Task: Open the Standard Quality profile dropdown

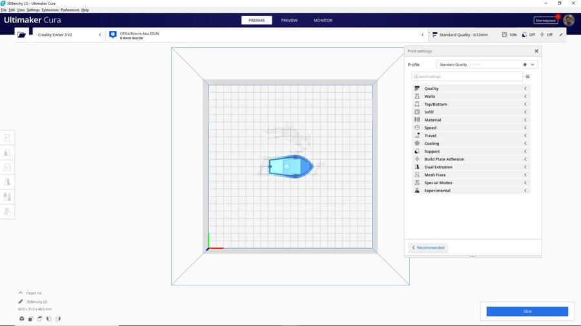Action: pyautogui.click(x=487, y=64)
